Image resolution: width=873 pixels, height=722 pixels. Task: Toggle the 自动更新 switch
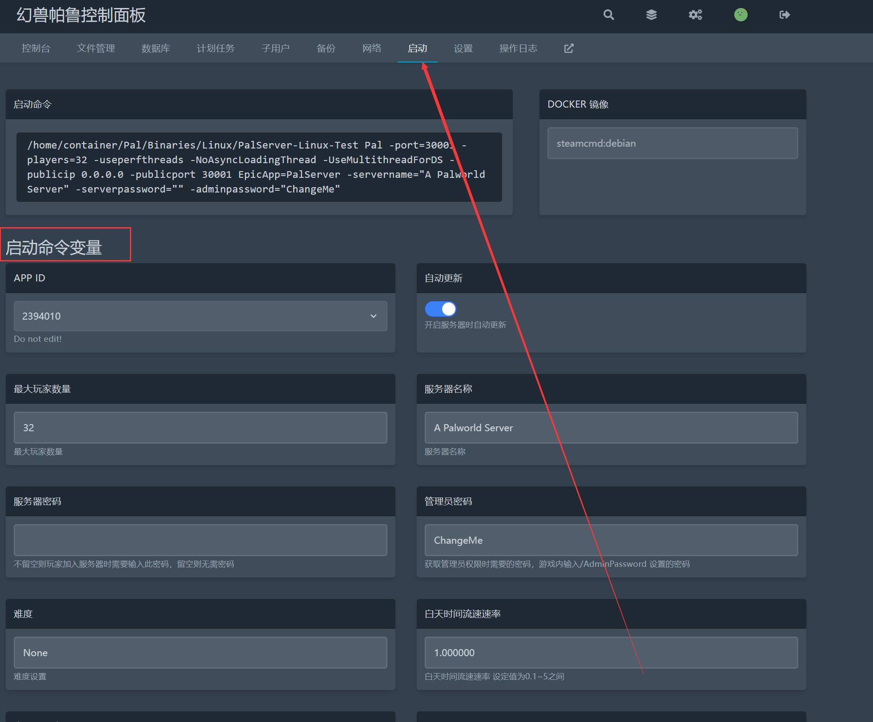(x=440, y=309)
